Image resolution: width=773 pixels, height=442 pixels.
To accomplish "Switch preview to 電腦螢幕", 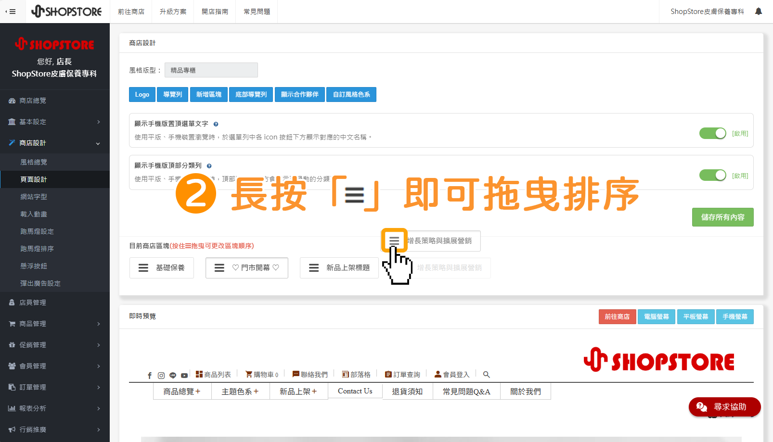I will click(x=657, y=316).
